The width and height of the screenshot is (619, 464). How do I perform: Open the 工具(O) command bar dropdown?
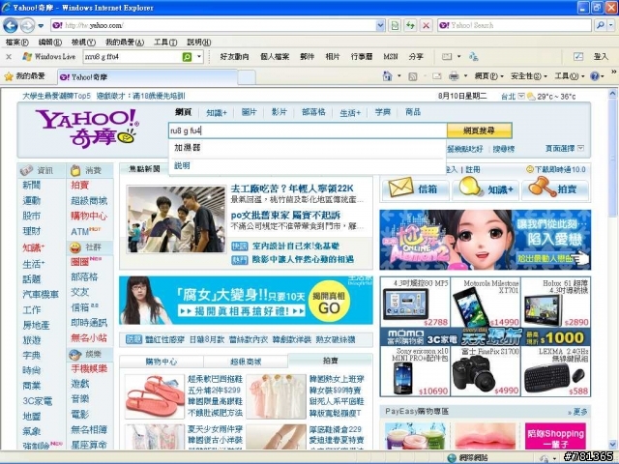(x=570, y=76)
